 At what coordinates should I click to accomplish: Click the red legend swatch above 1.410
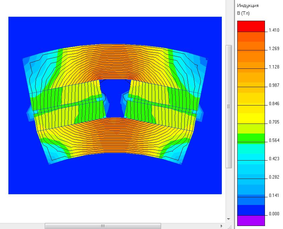tap(251, 26)
